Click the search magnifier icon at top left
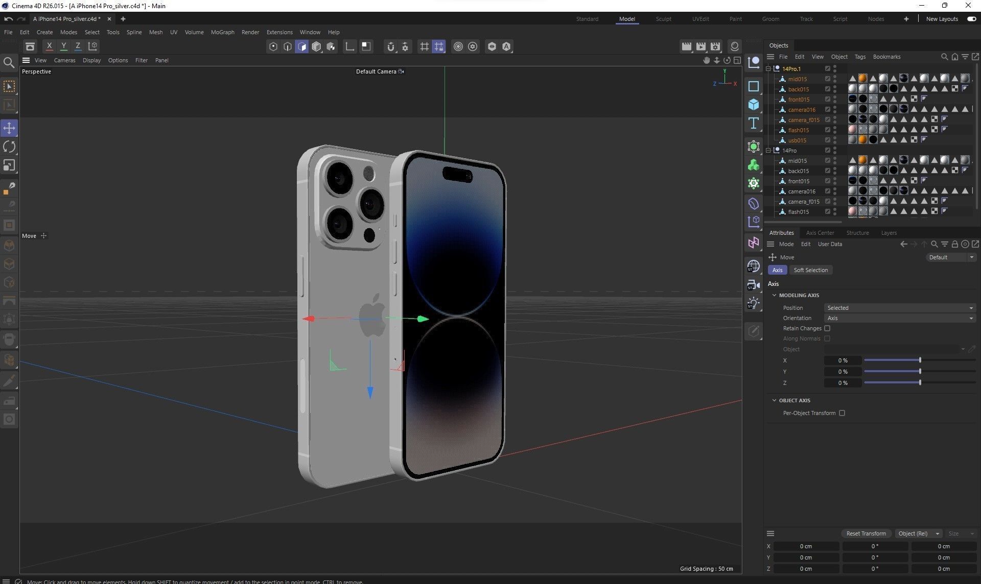 9,62
